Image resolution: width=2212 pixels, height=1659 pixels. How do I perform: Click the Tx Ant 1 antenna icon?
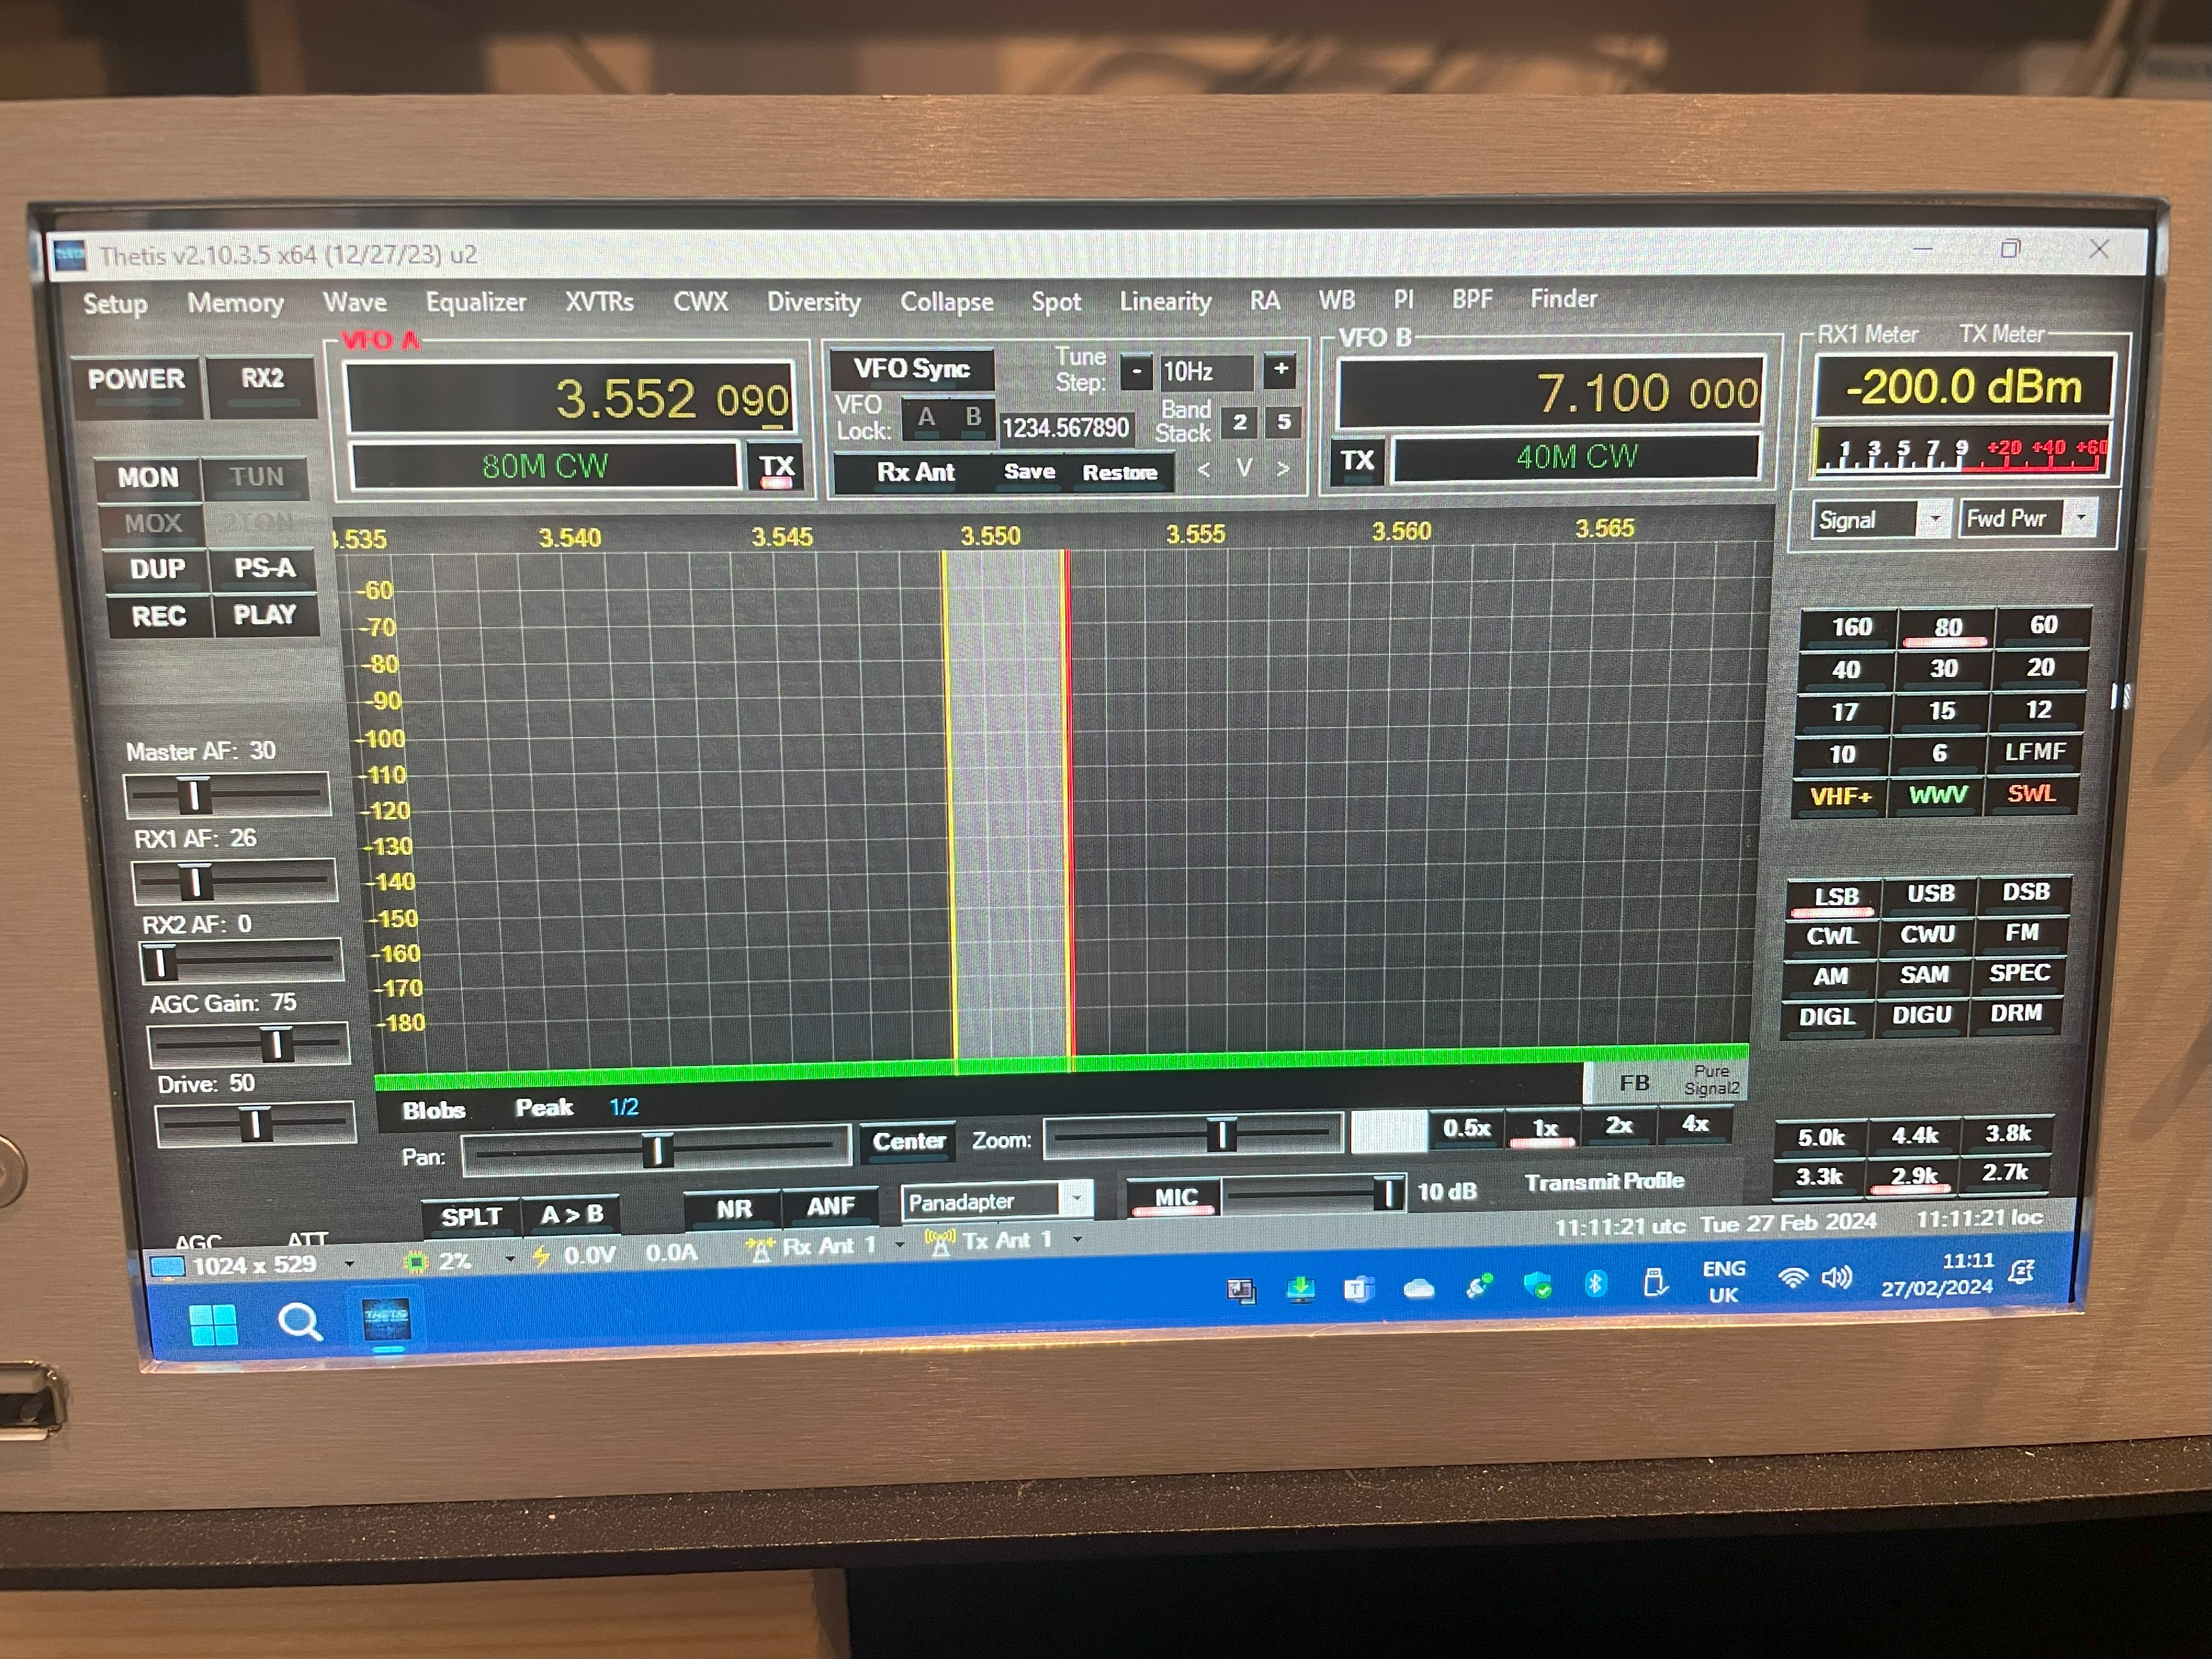click(x=940, y=1242)
